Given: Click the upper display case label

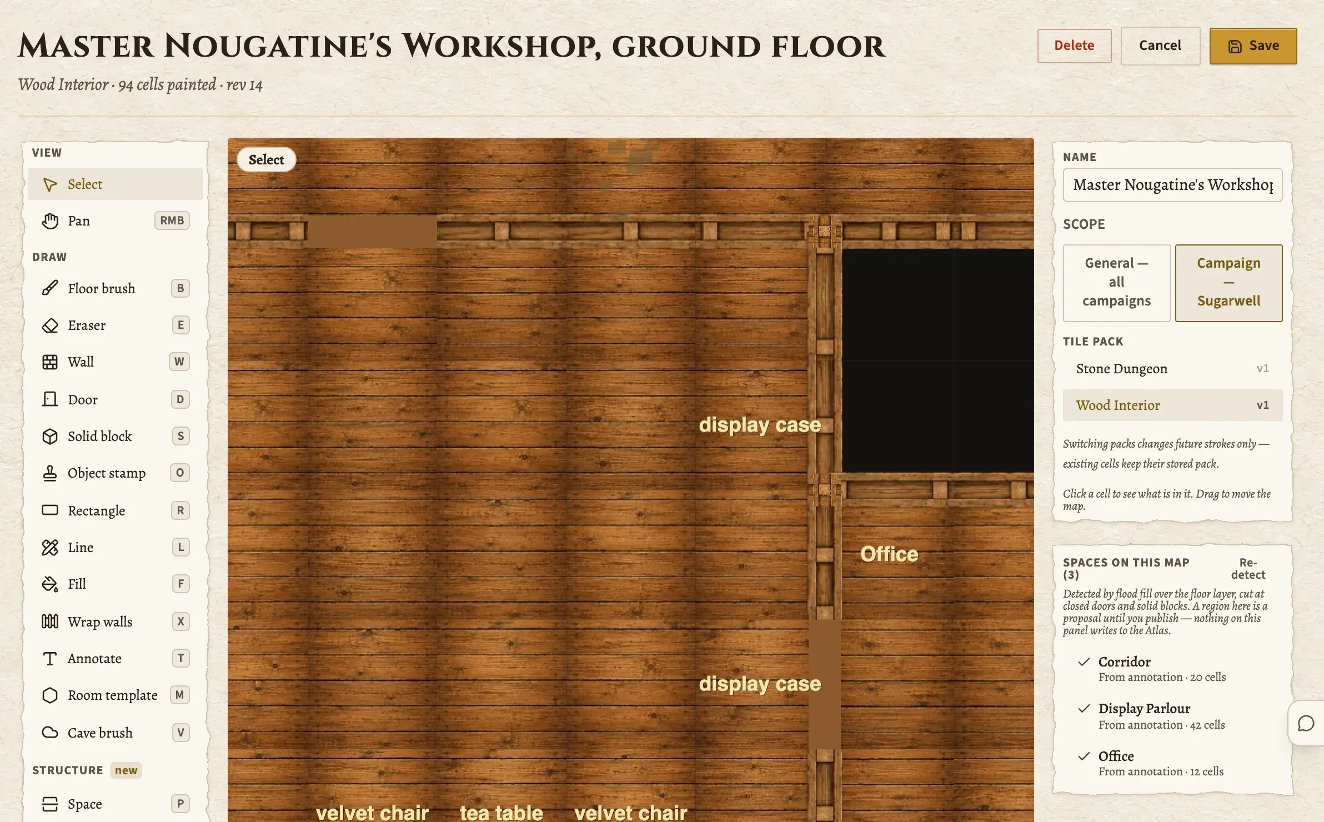Looking at the screenshot, I should pos(760,424).
